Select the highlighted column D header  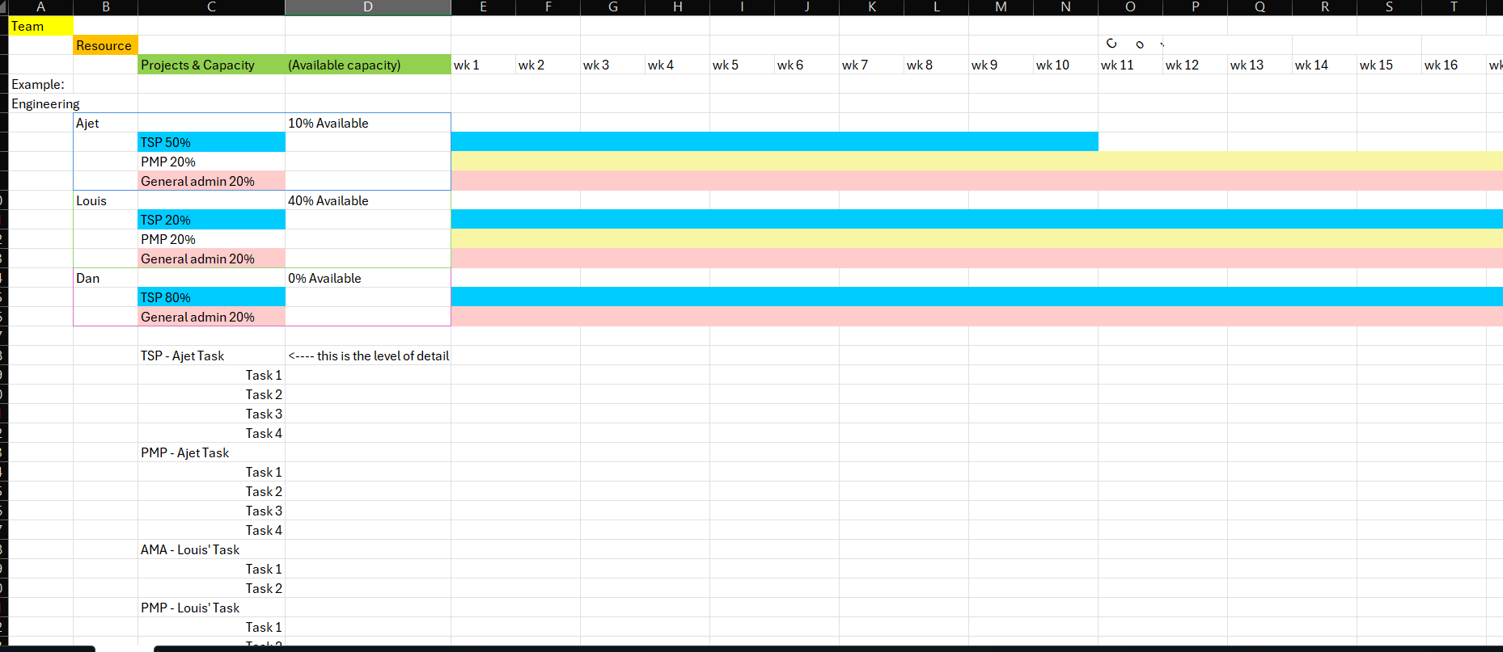(x=368, y=7)
